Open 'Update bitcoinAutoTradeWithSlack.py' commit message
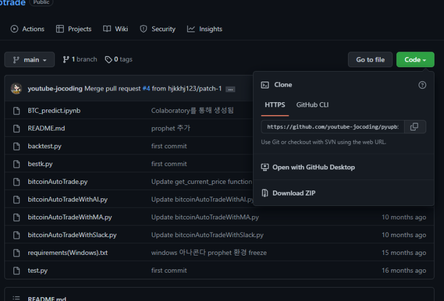Screen dimensions: 444x301 coord(207,235)
